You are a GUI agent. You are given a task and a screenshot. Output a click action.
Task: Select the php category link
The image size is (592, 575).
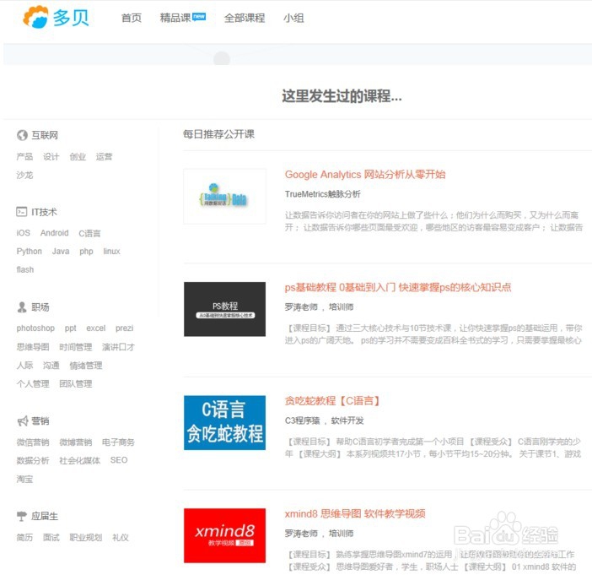(x=87, y=252)
